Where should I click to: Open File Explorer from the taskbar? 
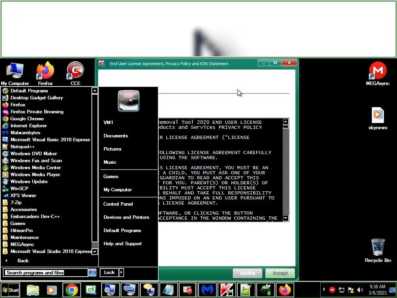tap(33, 290)
